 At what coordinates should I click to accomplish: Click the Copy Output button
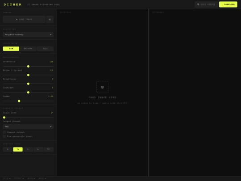(x=206, y=4)
